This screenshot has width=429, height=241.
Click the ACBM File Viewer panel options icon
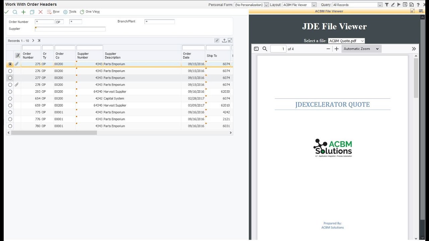(x=422, y=11)
